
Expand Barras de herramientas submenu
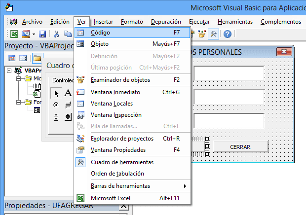[x=132, y=186]
